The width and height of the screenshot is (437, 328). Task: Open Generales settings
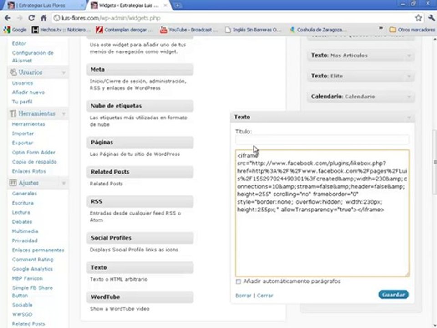pyautogui.click(x=25, y=194)
